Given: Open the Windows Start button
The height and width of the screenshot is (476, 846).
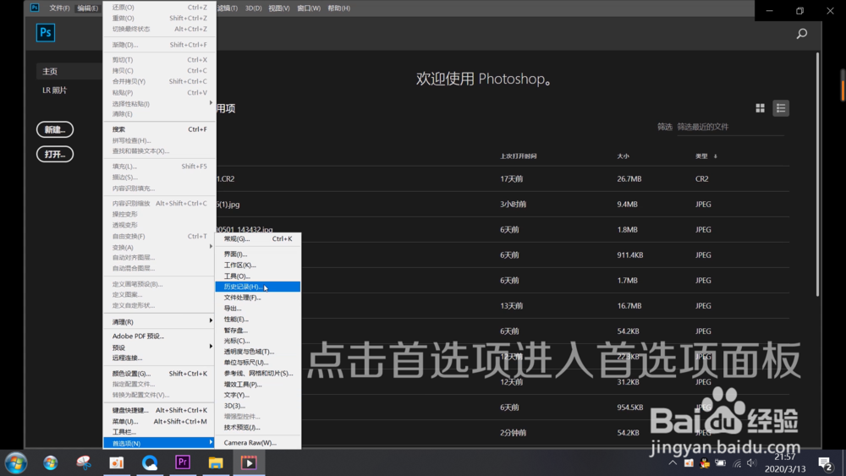Looking at the screenshot, I should tap(16, 463).
